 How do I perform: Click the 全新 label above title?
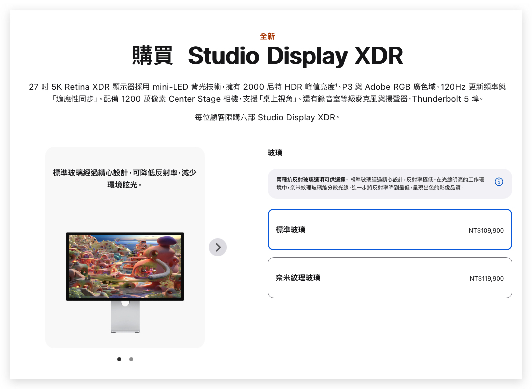267,36
